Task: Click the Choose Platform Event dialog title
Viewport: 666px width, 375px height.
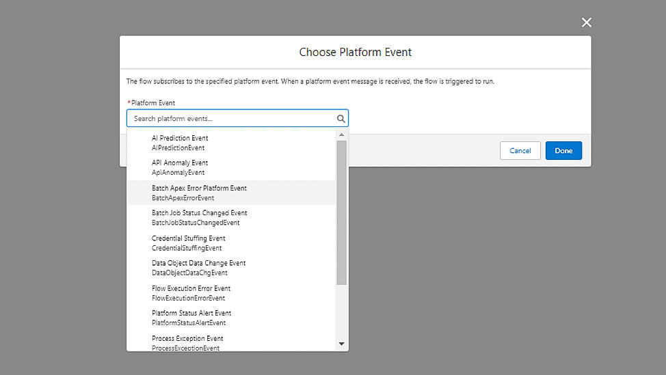Action: (x=355, y=53)
